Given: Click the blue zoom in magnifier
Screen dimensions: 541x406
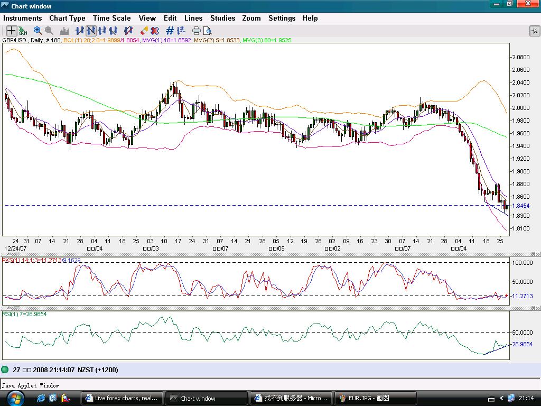Looking at the screenshot, I should pos(38,31).
